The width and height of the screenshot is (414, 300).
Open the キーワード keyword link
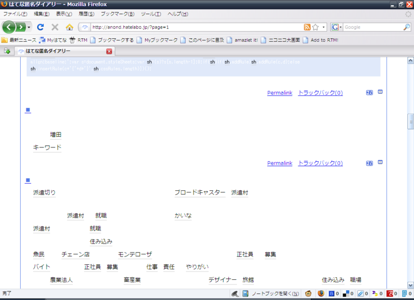47,147
